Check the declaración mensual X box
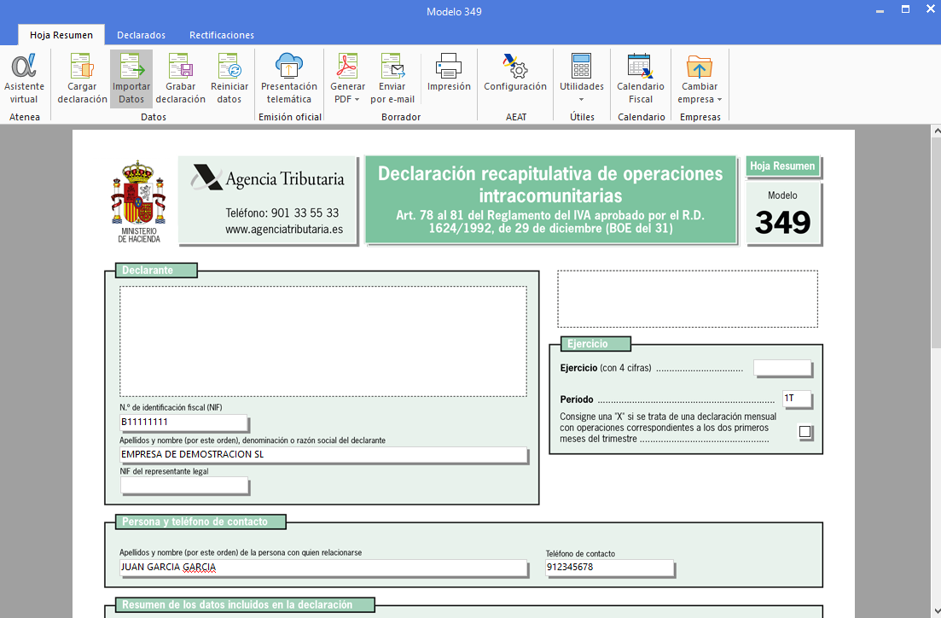This screenshot has height=618, width=941. point(804,431)
